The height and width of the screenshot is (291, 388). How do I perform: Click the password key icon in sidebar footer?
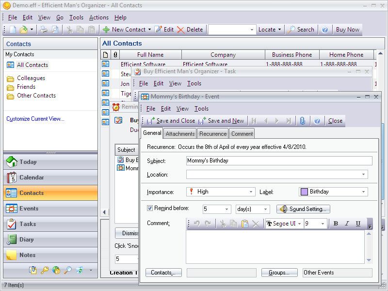pos(44,270)
